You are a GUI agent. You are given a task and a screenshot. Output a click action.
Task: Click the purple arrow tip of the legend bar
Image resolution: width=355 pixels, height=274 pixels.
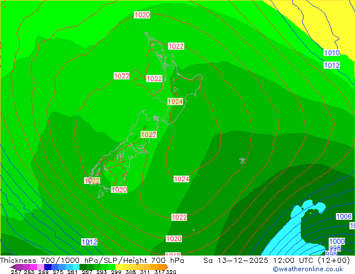[13, 267]
